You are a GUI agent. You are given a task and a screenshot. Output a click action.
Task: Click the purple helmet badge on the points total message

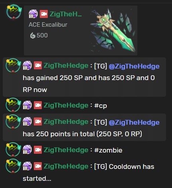[27, 121]
